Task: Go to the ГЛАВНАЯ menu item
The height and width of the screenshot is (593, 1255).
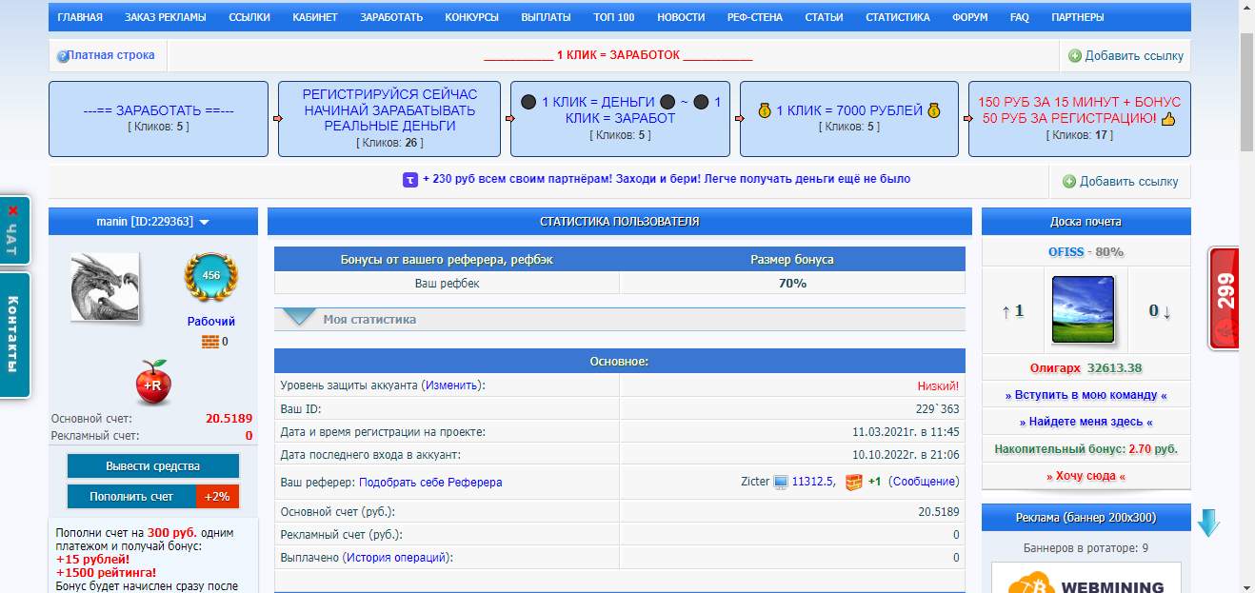Action: click(x=80, y=17)
